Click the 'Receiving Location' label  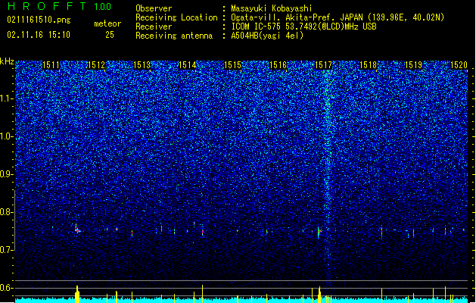click(176, 17)
